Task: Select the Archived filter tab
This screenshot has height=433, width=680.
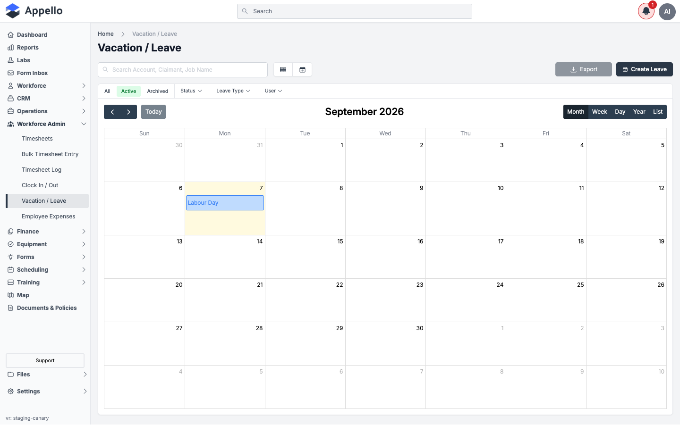Action: (157, 92)
